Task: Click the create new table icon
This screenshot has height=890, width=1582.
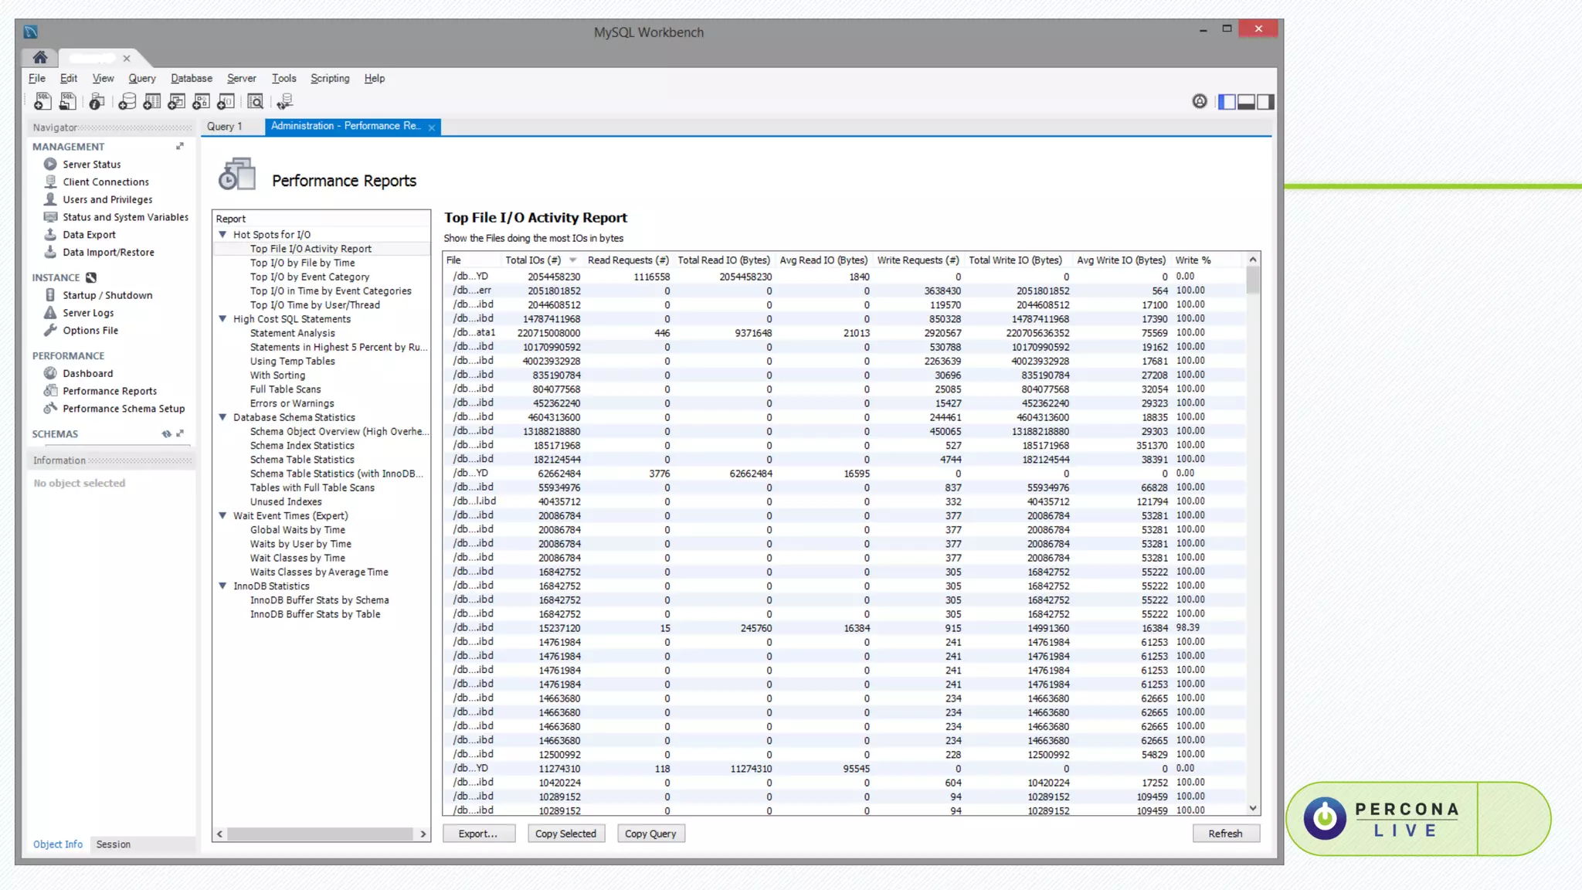Action: (152, 101)
